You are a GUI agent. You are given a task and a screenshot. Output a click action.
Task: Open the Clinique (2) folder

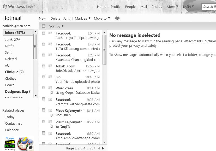[14, 72]
